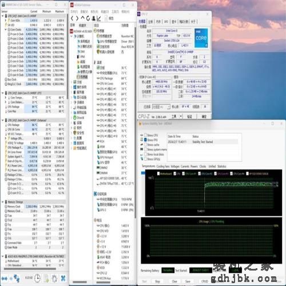The image size is (286, 286).
Task: Toggle the Motherboard graph legend checkbox
Action: click(x=158, y=173)
